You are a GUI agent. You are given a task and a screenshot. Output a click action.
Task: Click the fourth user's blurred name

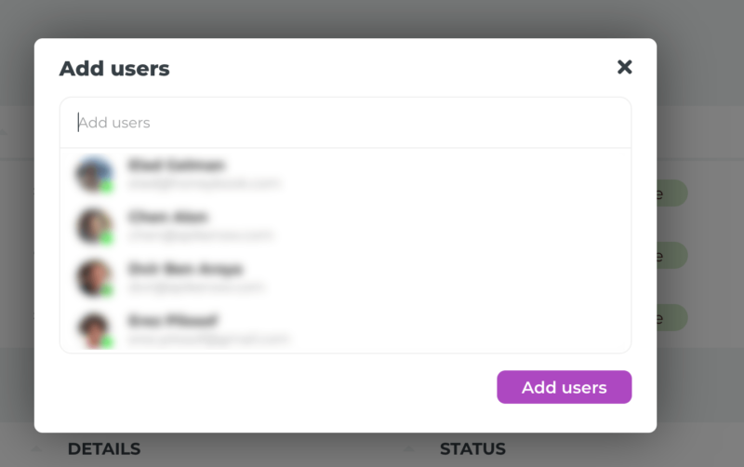point(173,321)
